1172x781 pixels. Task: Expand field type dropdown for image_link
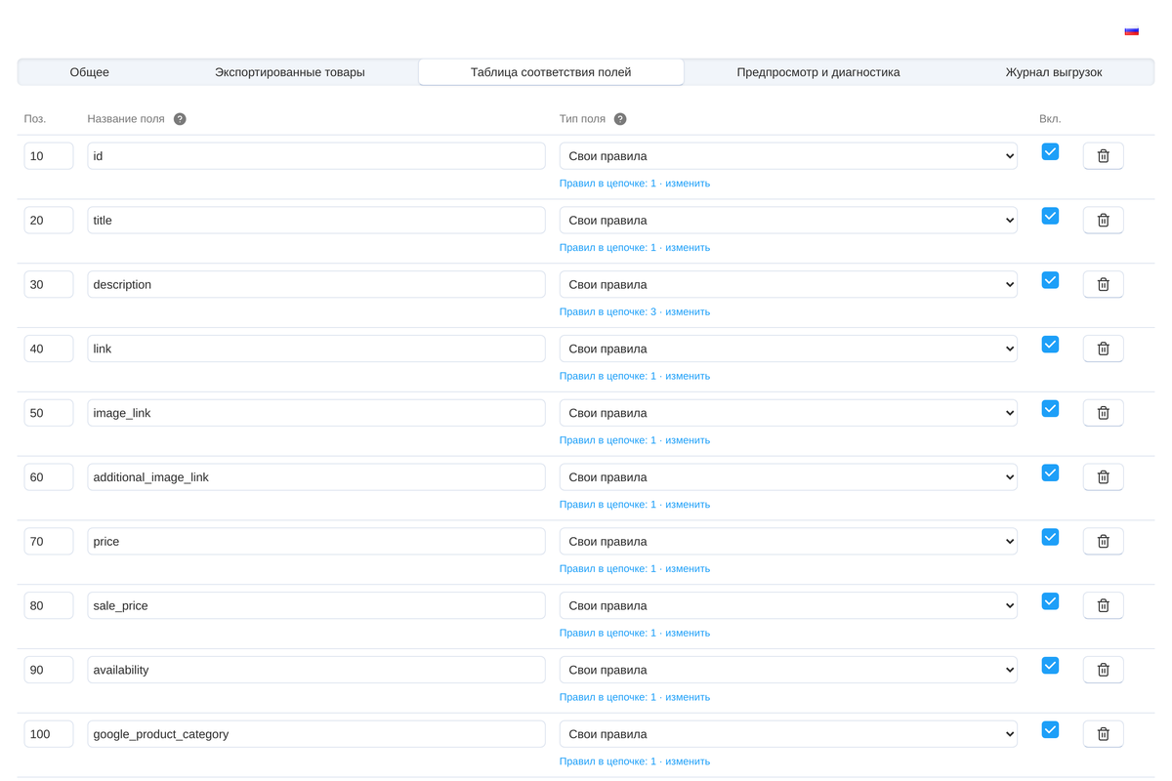click(x=788, y=413)
